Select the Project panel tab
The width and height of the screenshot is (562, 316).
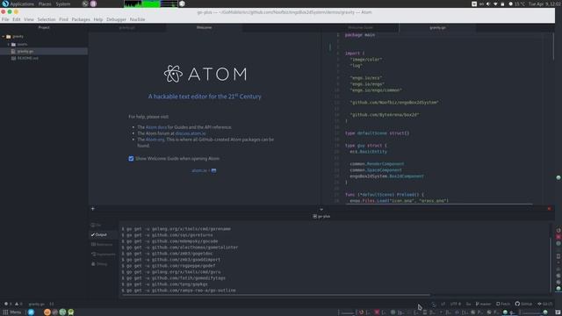tap(44, 27)
